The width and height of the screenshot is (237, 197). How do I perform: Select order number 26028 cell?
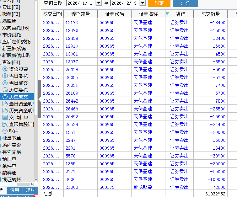coord(81,70)
